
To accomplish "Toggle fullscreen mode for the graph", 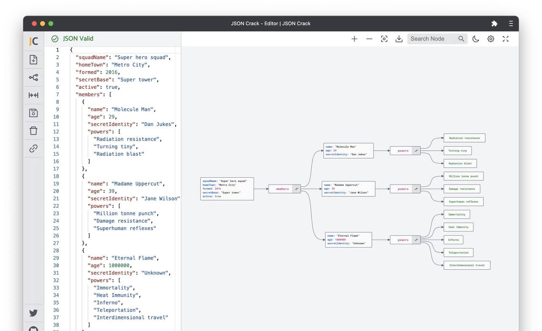I will pos(506,39).
